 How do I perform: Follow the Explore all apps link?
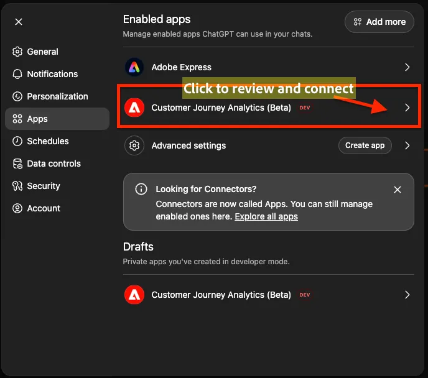[x=266, y=216]
